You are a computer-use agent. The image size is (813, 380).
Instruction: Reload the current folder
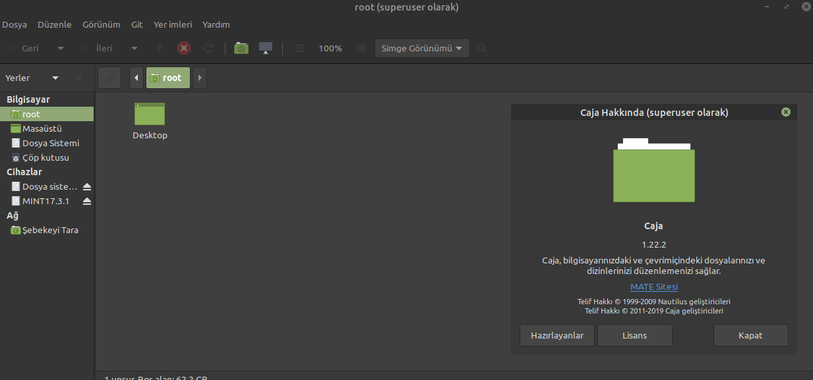(x=208, y=48)
